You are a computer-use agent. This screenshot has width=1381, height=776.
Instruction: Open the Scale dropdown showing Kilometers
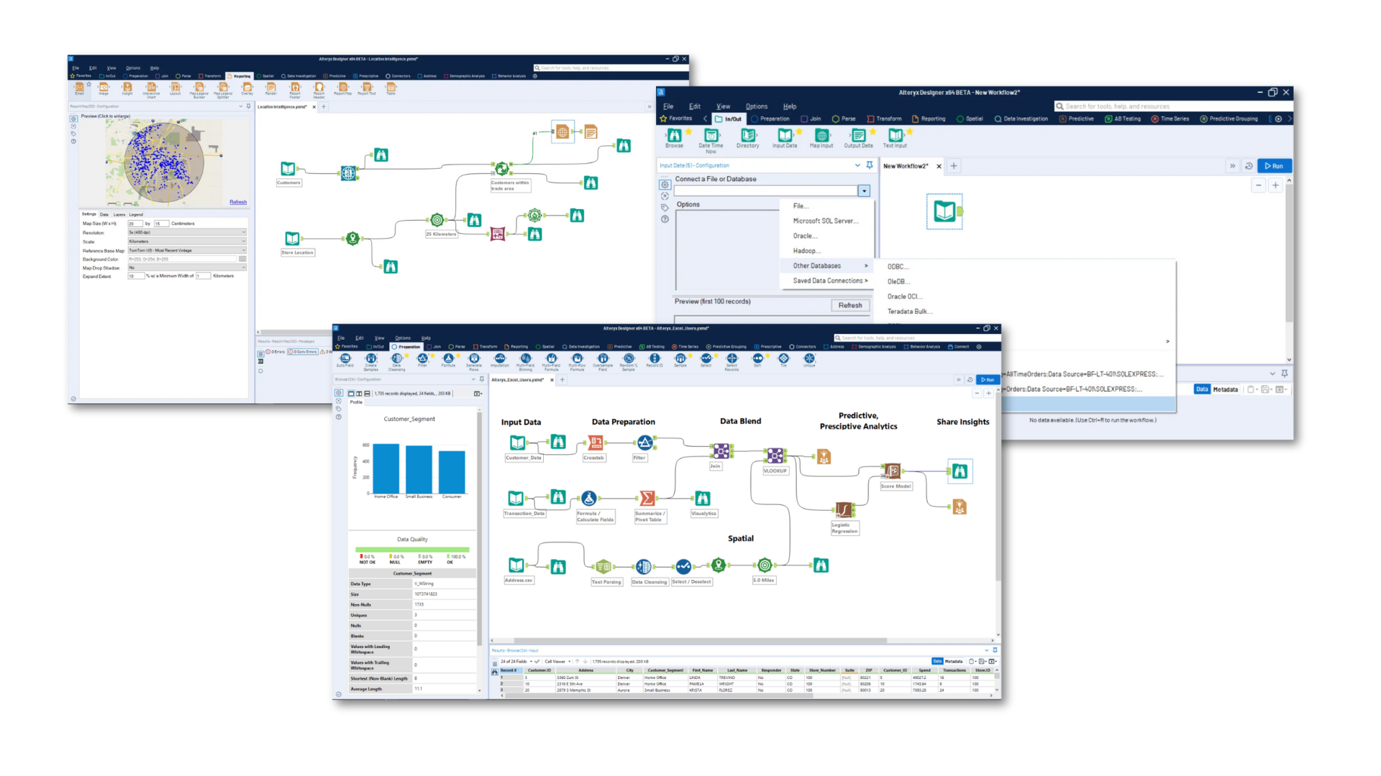click(x=187, y=241)
